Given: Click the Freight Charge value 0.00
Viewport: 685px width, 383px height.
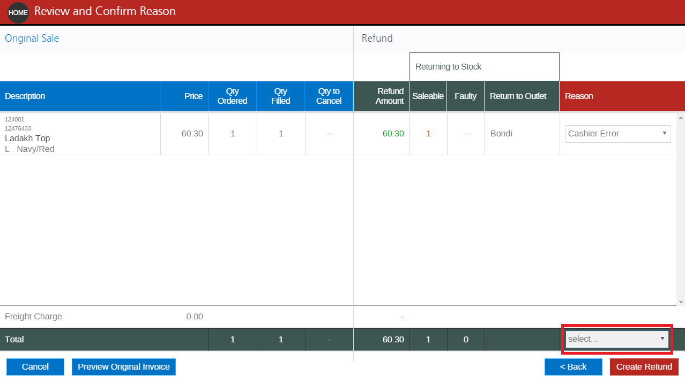Looking at the screenshot, I should coord(195,317).
